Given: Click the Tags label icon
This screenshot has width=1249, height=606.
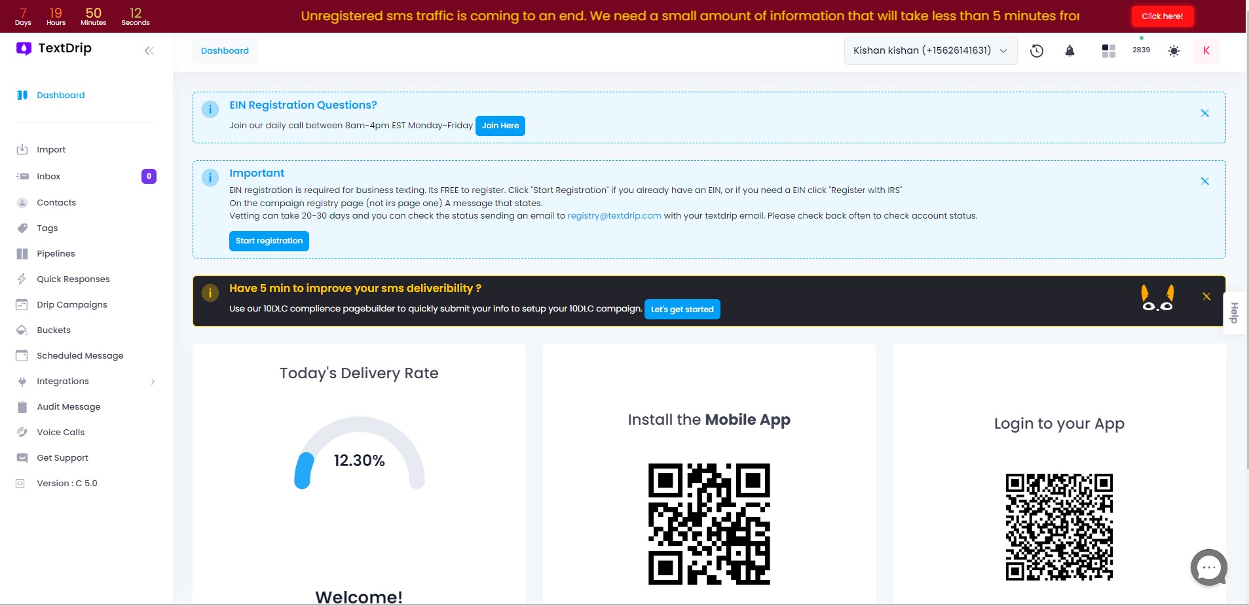Looking at the screenshot, I should click(x=22, y=228).
